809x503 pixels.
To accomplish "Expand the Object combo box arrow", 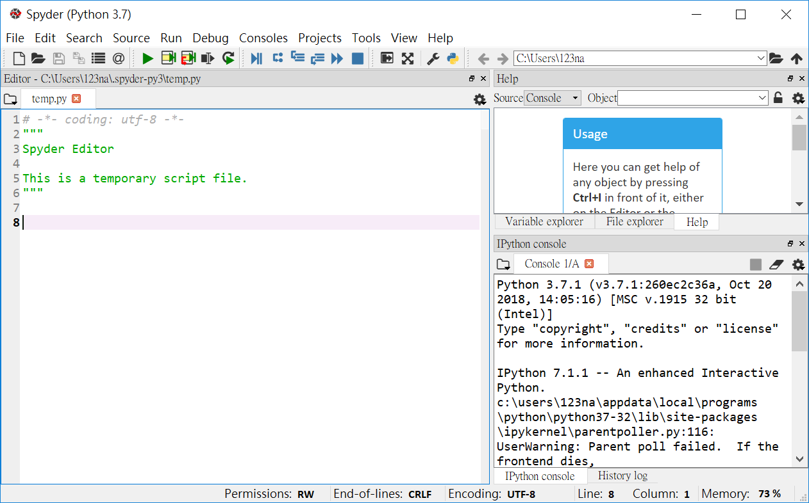I will (762, 98).
